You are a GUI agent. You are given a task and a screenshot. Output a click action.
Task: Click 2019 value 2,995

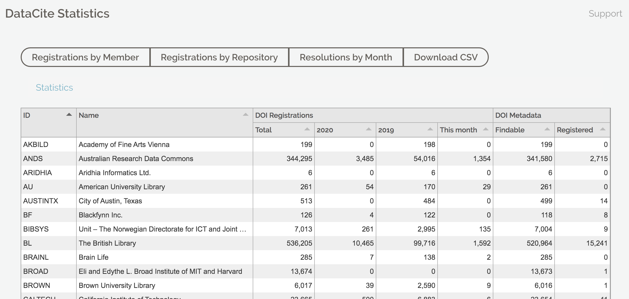point(426,229)
